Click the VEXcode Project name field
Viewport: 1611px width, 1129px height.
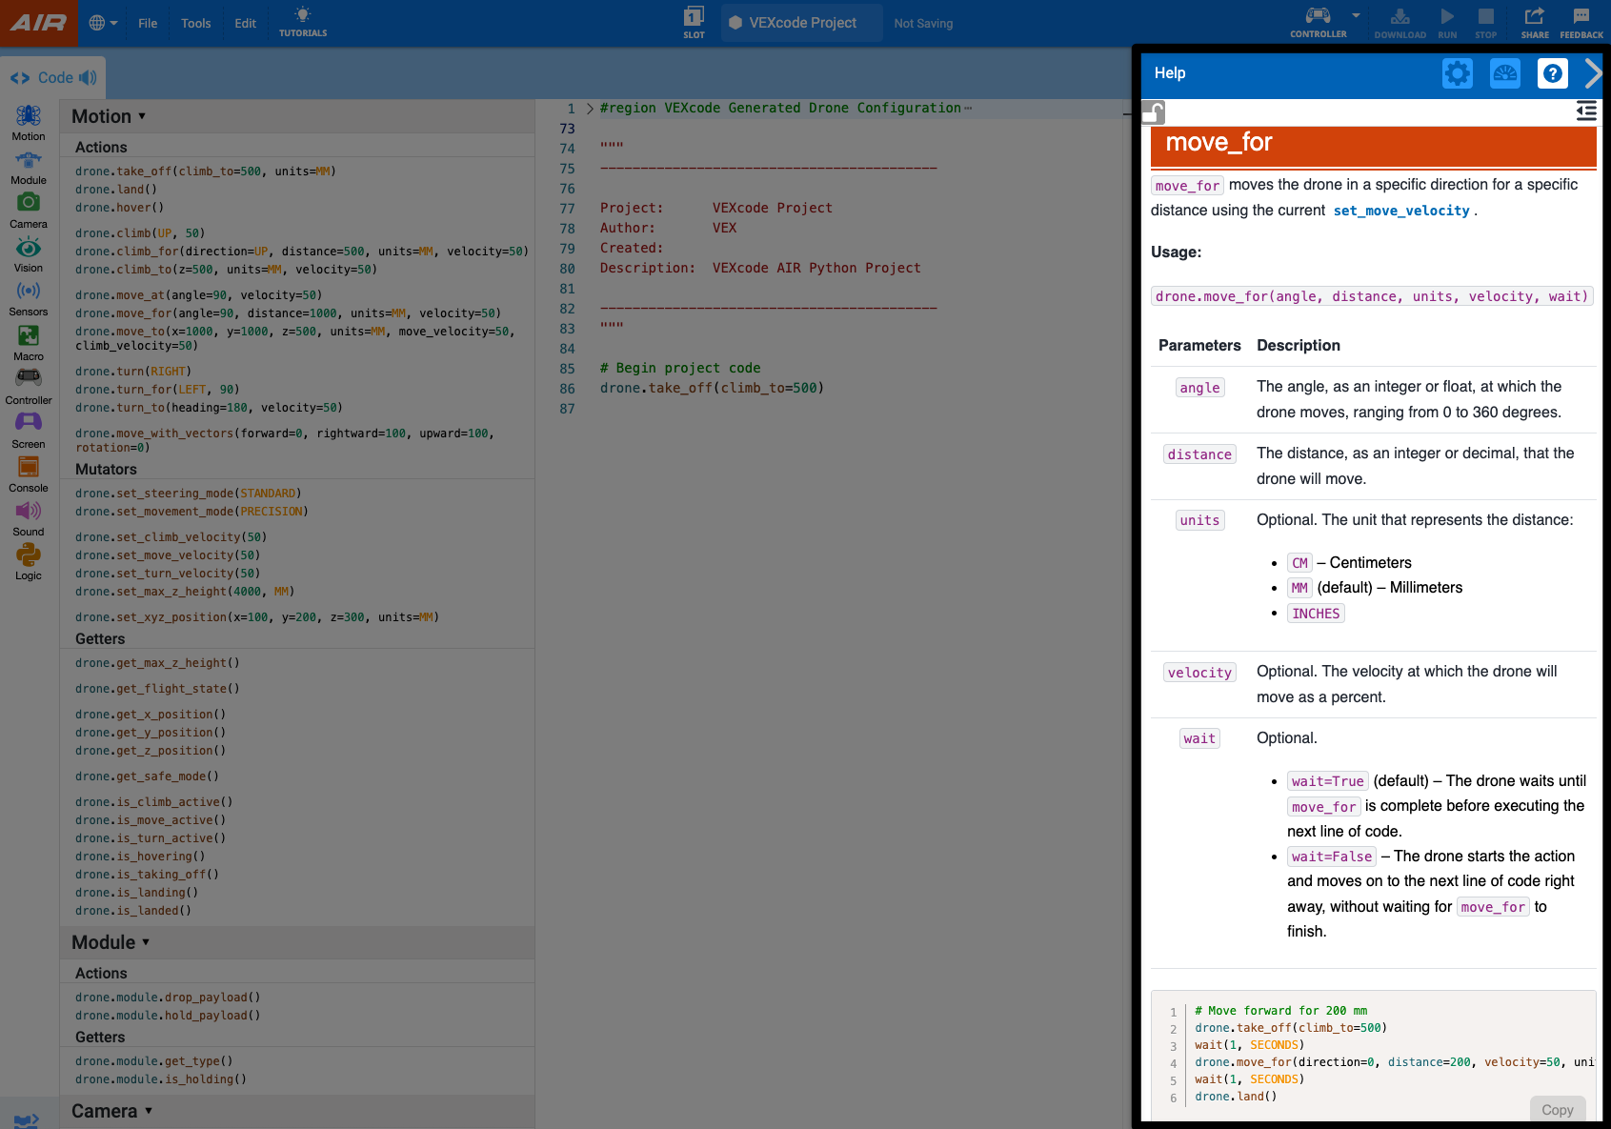(x=801, y=22)
